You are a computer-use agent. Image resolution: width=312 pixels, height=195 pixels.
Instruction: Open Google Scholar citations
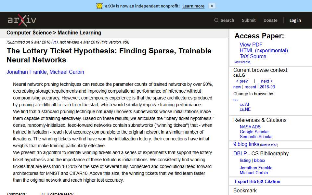point(254,132)
